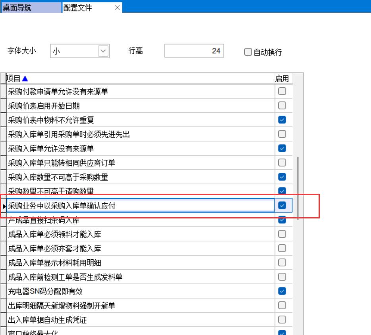Close the 配置文件 tab
This screenshot has height=335, width=371.
coord(117,8)
